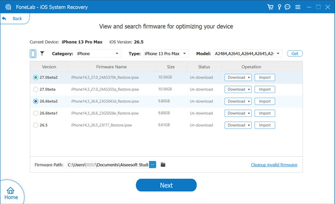Import firmware for 26.6beta1 row
335x204 pixels.
coord(265,113)
